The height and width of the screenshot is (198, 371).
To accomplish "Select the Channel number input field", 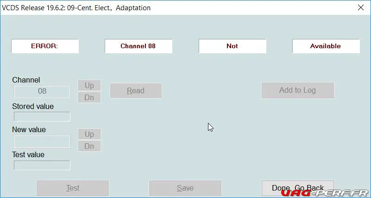I will coord(42,92).
